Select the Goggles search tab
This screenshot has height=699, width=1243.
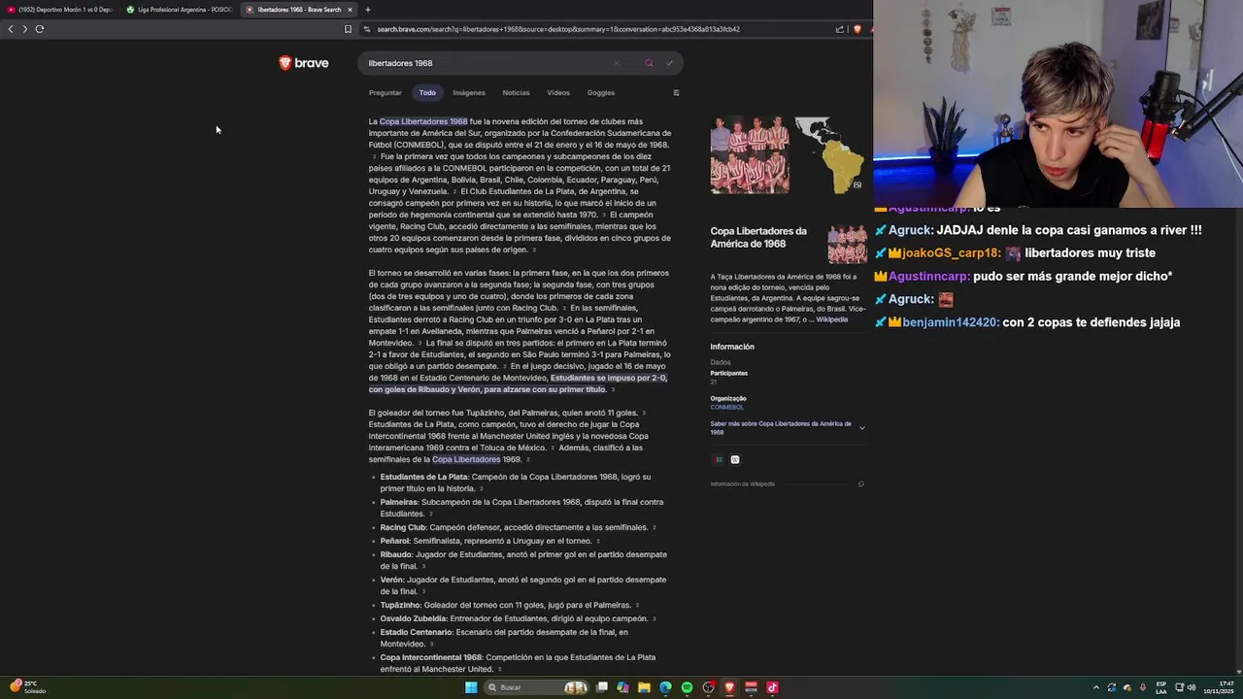(601, 93)
